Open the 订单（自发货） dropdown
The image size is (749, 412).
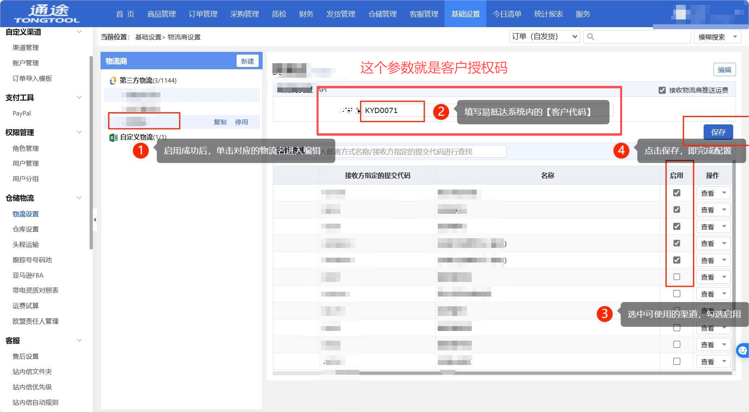(x=544, y=37)
